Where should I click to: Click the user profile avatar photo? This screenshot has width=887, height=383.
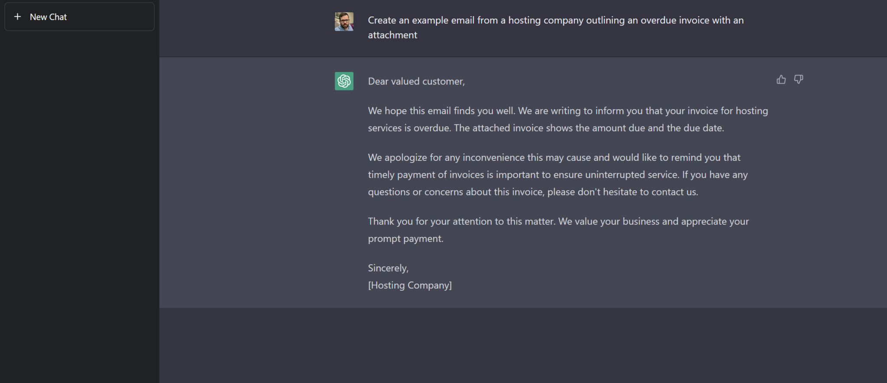(x=344, y=21)
